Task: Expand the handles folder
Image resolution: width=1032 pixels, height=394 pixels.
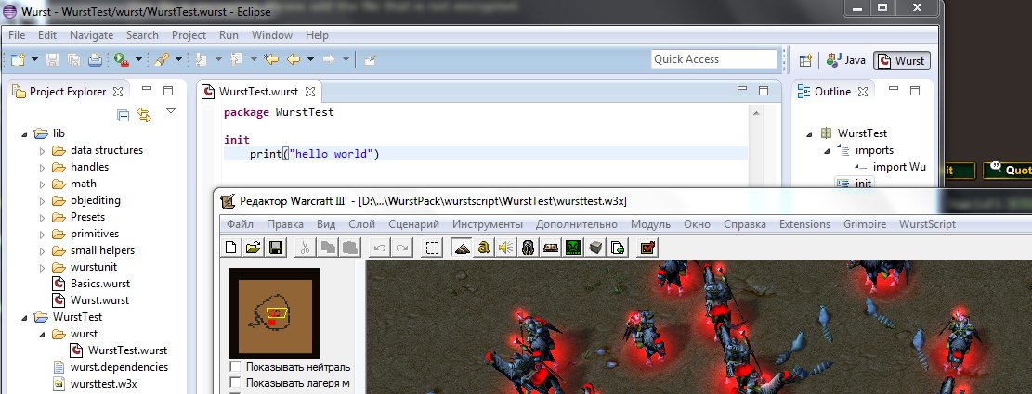Action: point(43,168)
